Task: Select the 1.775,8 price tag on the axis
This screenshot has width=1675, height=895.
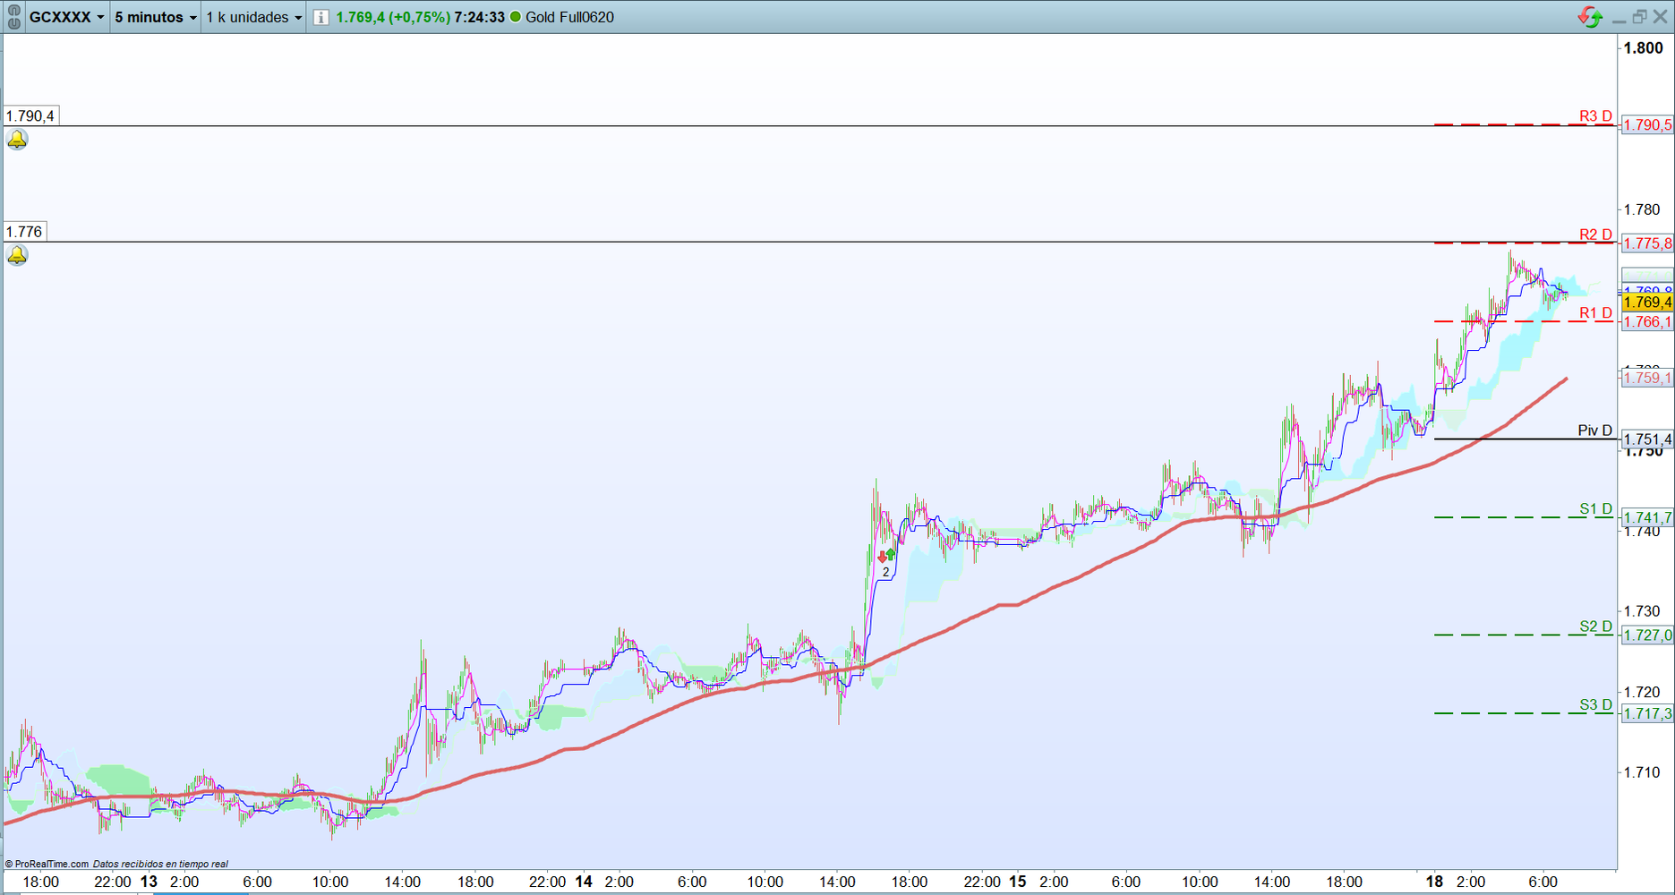Action: pos(1647,243)
